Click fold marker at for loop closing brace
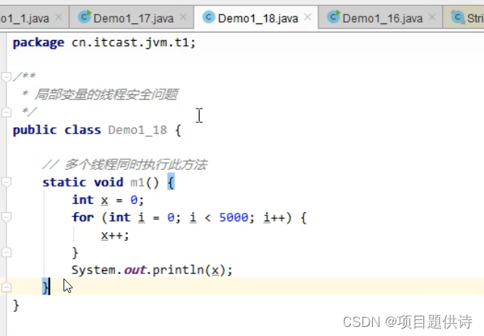 (x=6, y=252)
